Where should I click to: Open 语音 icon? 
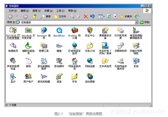pos(59,76)
